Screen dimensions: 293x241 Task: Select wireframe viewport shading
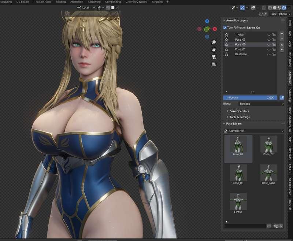pos(270,8)
